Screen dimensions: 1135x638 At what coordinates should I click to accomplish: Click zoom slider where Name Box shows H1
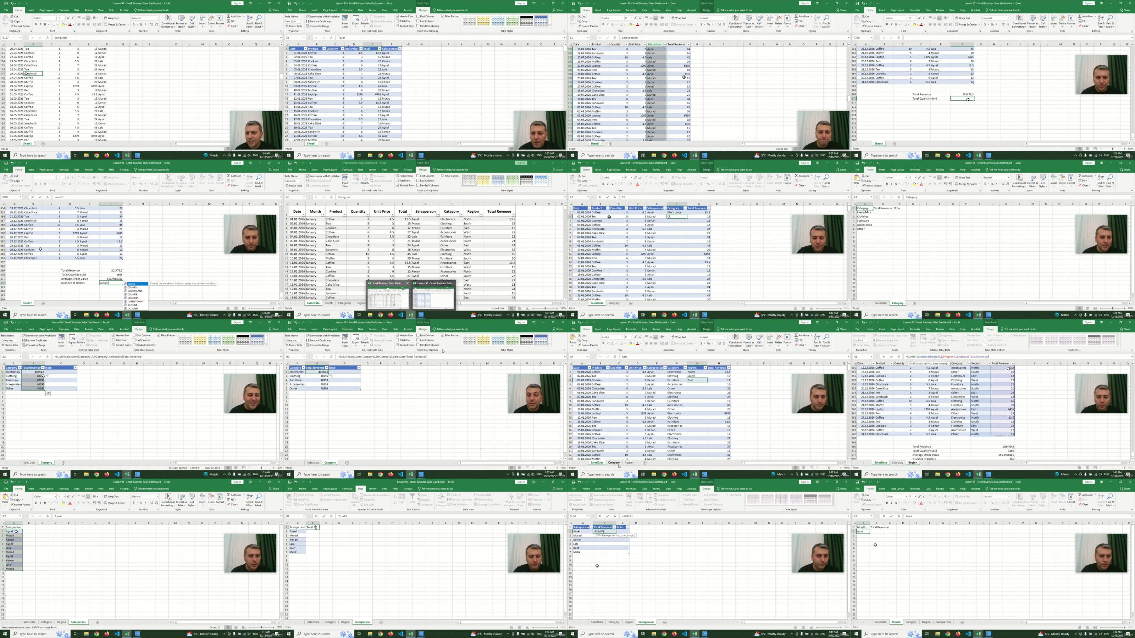(546, 308)
